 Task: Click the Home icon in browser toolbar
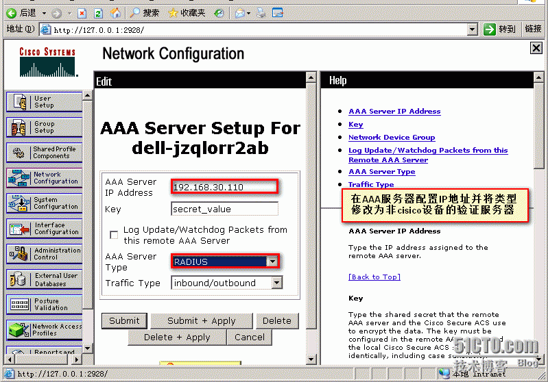click(115, 13)
